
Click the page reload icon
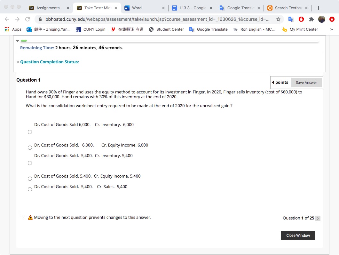click(28, 19)
